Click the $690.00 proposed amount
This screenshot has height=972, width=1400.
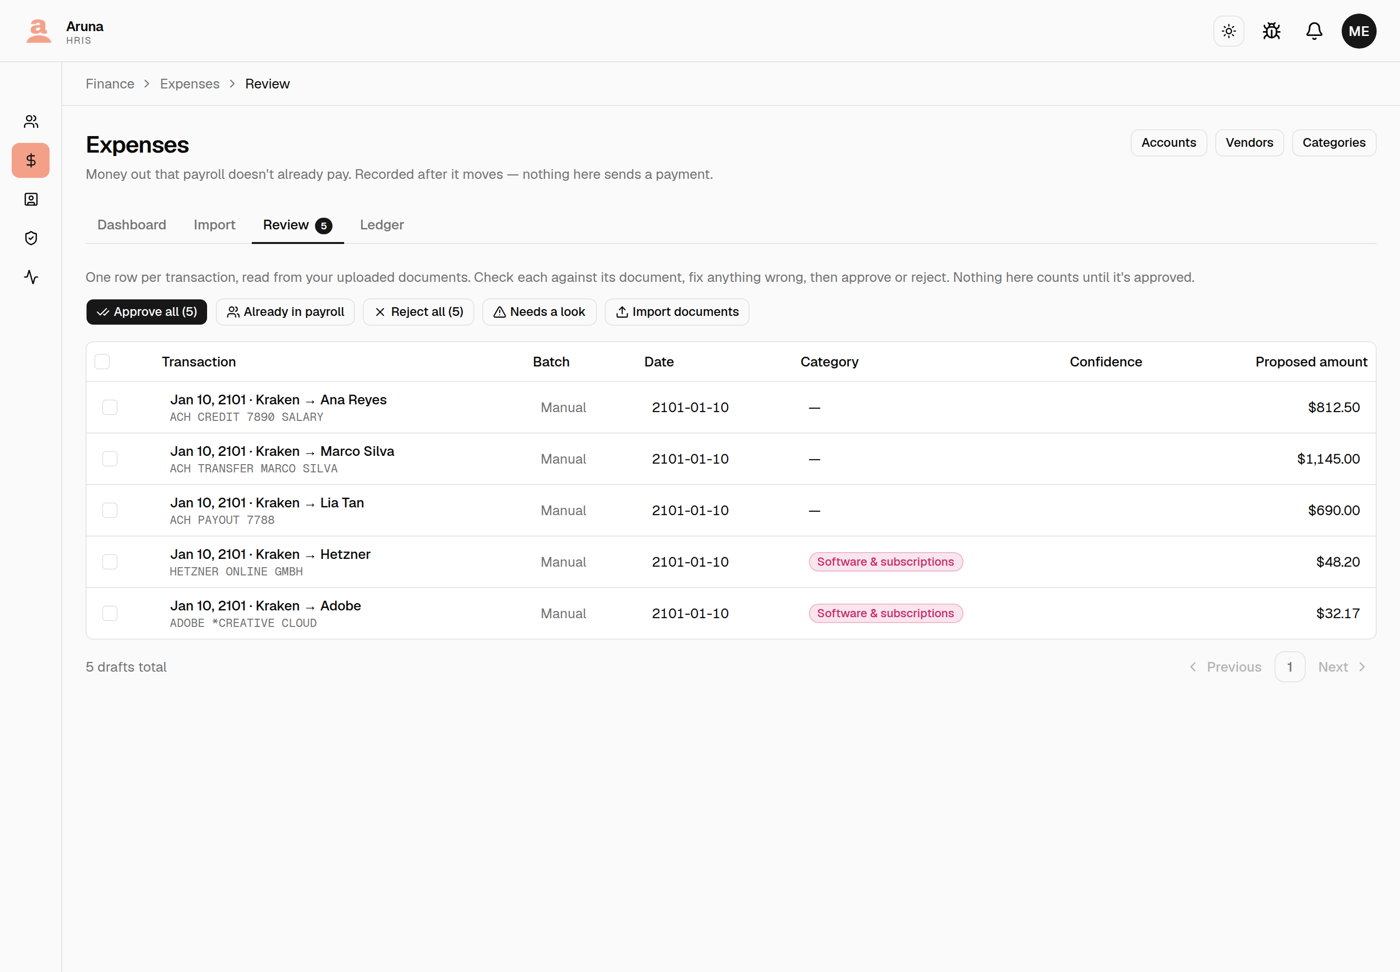tap(1333, 510)
